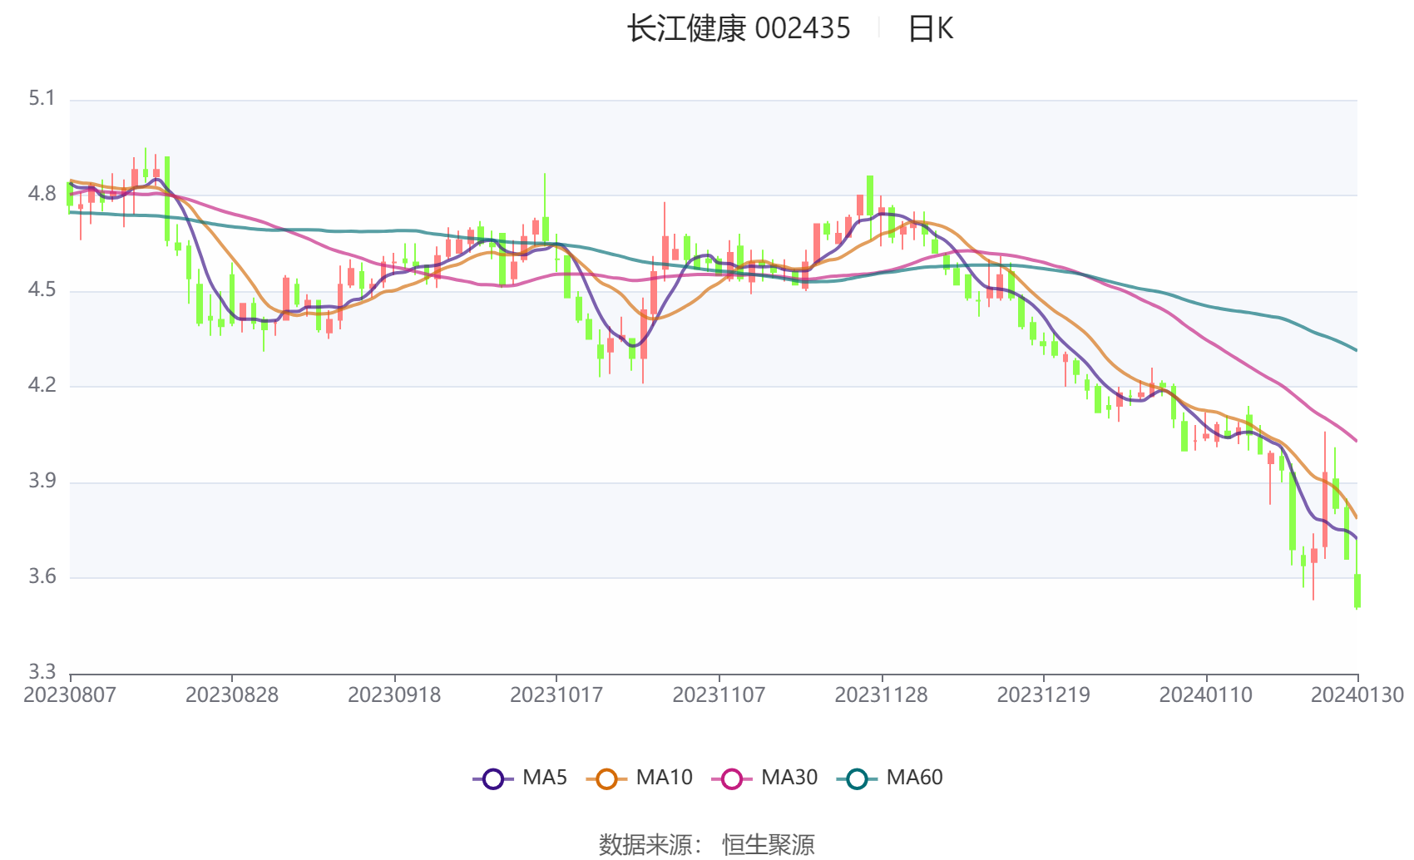This screenshot has height=860, width=1414.
Task: Click the chart title 长江健康 002435
Action: [739, 29]
